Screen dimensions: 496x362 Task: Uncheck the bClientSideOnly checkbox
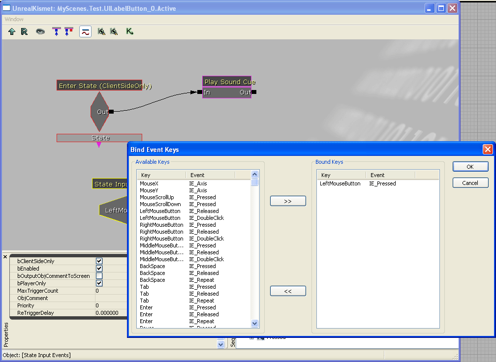pyautogui.click(x=100, y=261)
